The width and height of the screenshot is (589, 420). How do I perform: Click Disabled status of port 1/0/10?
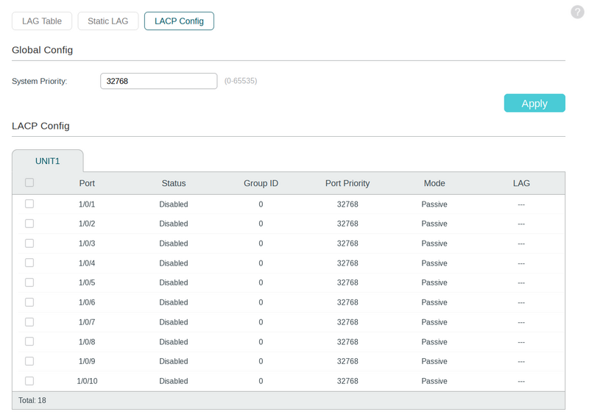click(174, 381)
